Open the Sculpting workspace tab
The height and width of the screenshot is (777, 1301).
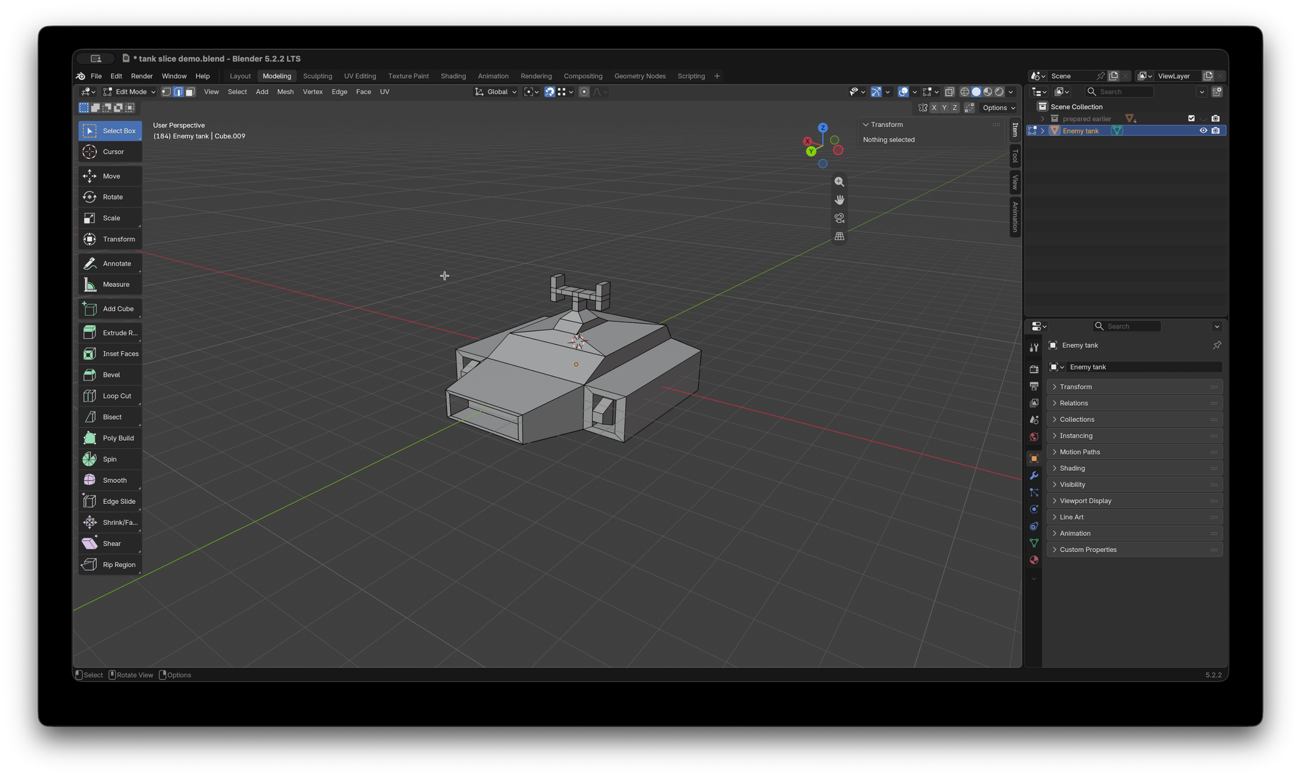(x=317, y=76)
